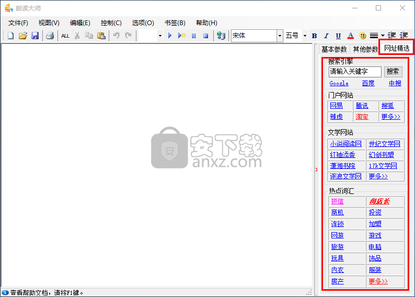Print the document using printer icon
This screenshot has width=415, height=297.
[50, 36]
